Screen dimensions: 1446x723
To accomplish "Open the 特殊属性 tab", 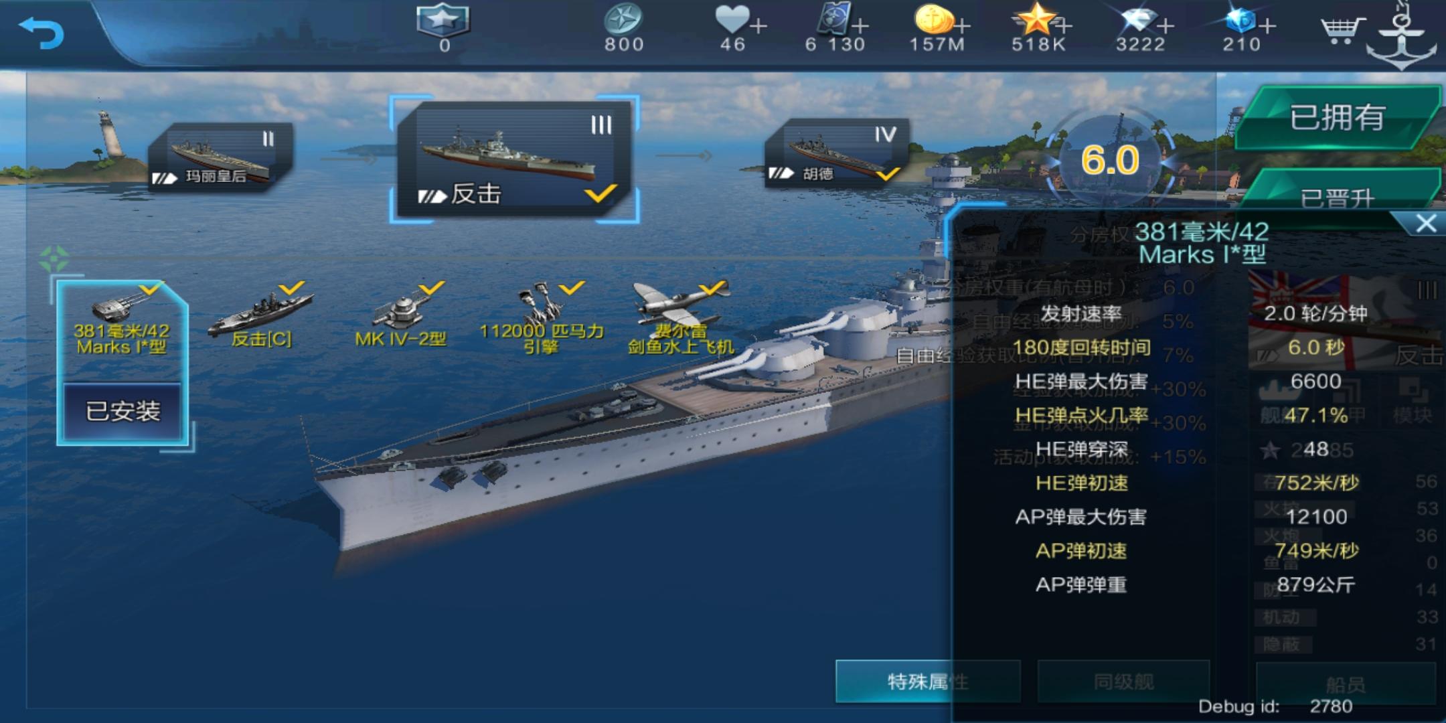I will [927, 681].
